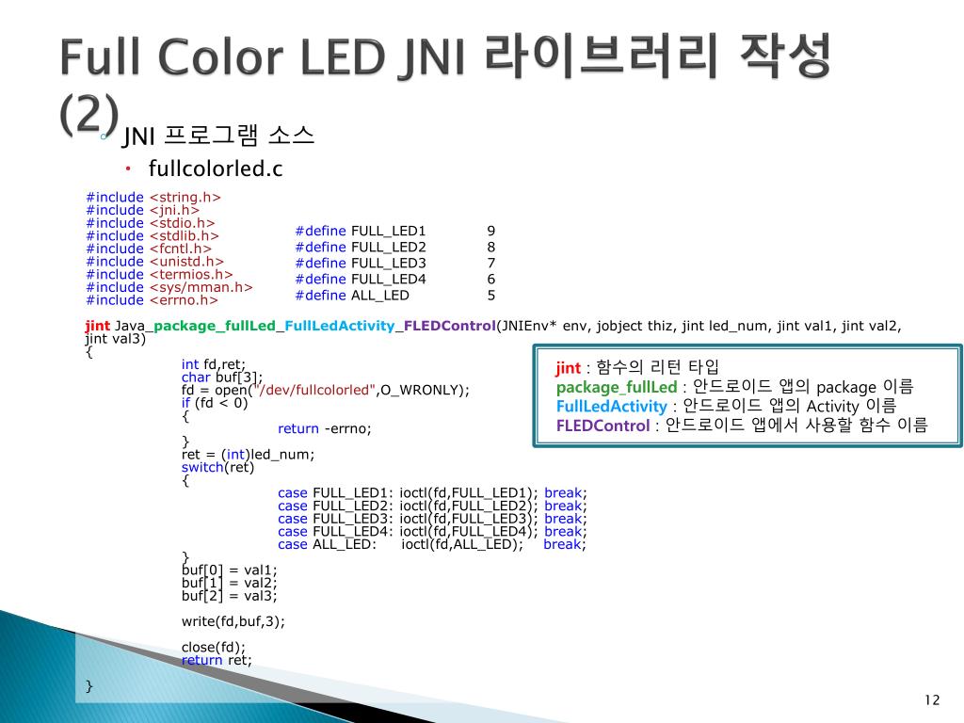This screenshot has height=723, width=964.
Task: Click 'JNIEnv* env' parameter text
Action: 544,326
